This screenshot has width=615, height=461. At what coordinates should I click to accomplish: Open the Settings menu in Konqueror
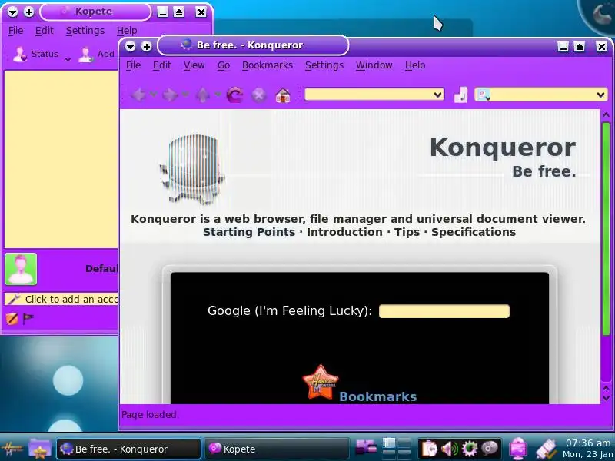point(324,65)
